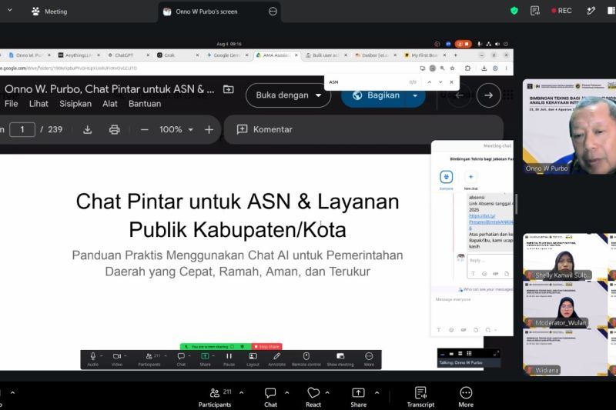Click Remote control in floating toolbar

(306, 359)
